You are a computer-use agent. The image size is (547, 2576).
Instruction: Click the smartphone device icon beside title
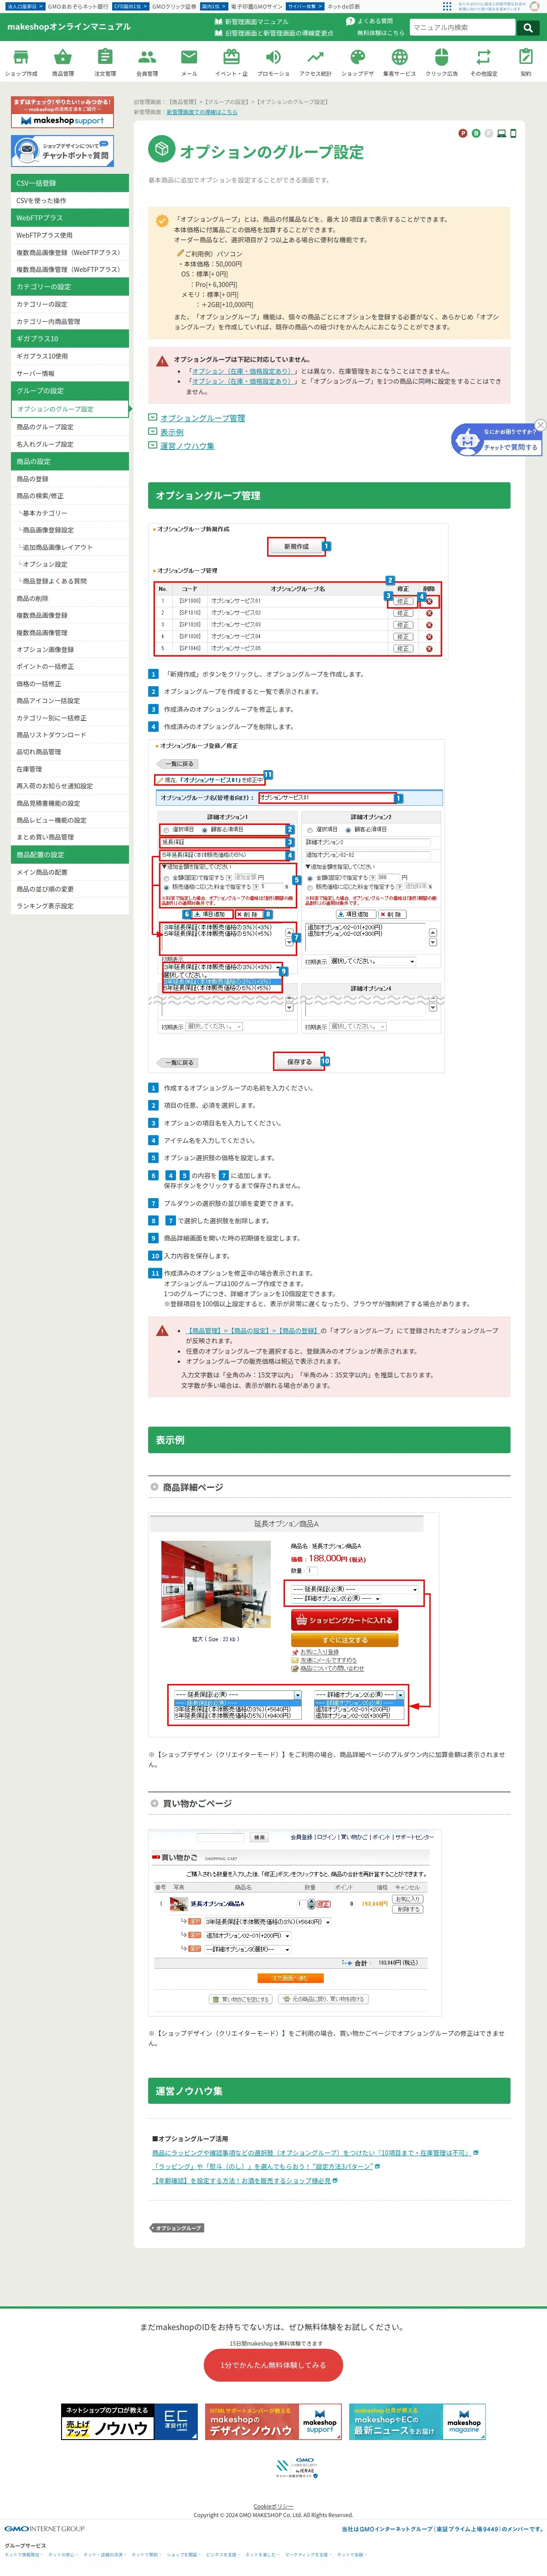click(513, 133)
